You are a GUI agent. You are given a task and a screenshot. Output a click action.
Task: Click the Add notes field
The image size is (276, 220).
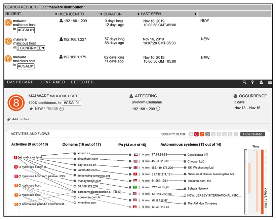click(23, 119)
